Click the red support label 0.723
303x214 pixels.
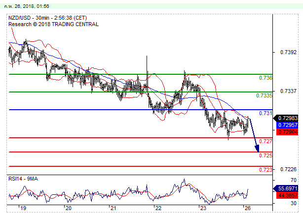265,170
